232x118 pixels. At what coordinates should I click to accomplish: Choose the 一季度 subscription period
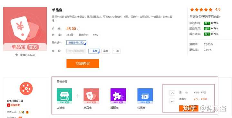tap(94, 51)
